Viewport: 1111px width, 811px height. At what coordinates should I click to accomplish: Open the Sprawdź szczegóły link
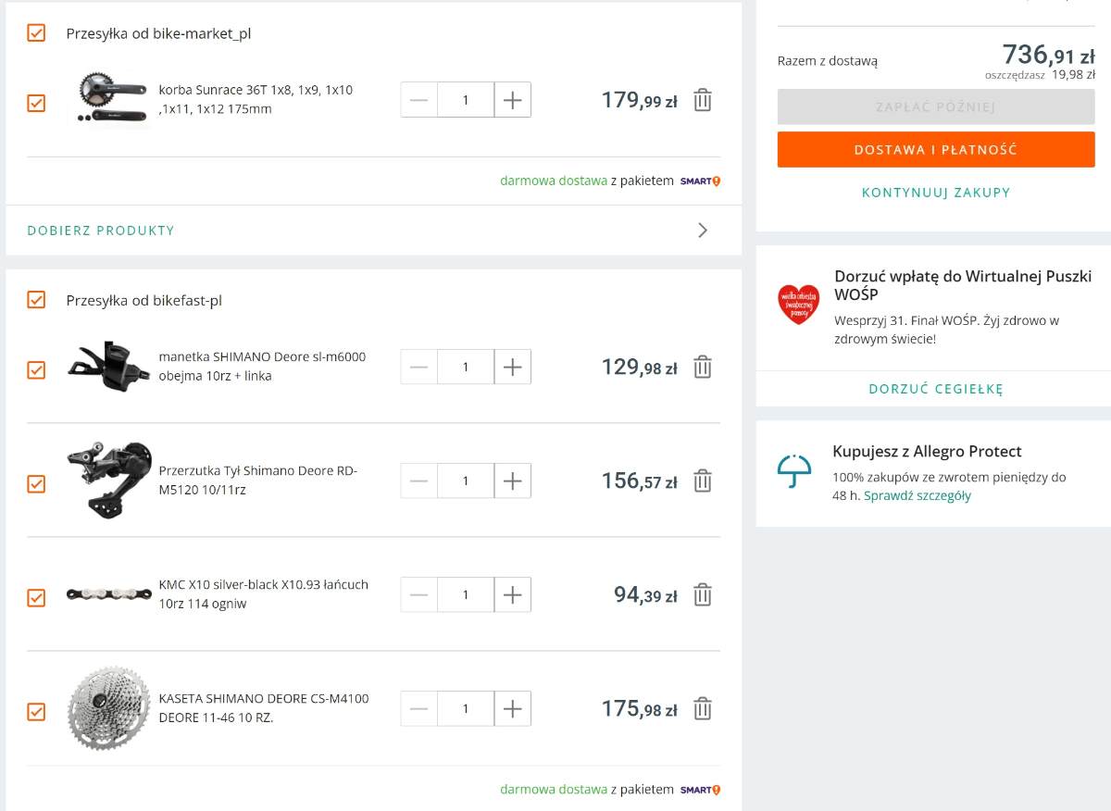[x=917, y=495]
